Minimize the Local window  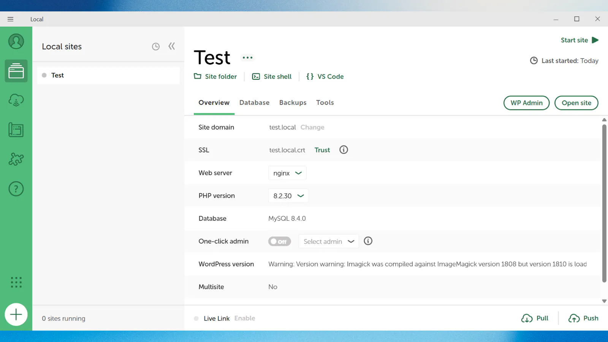tap(556, 19)
